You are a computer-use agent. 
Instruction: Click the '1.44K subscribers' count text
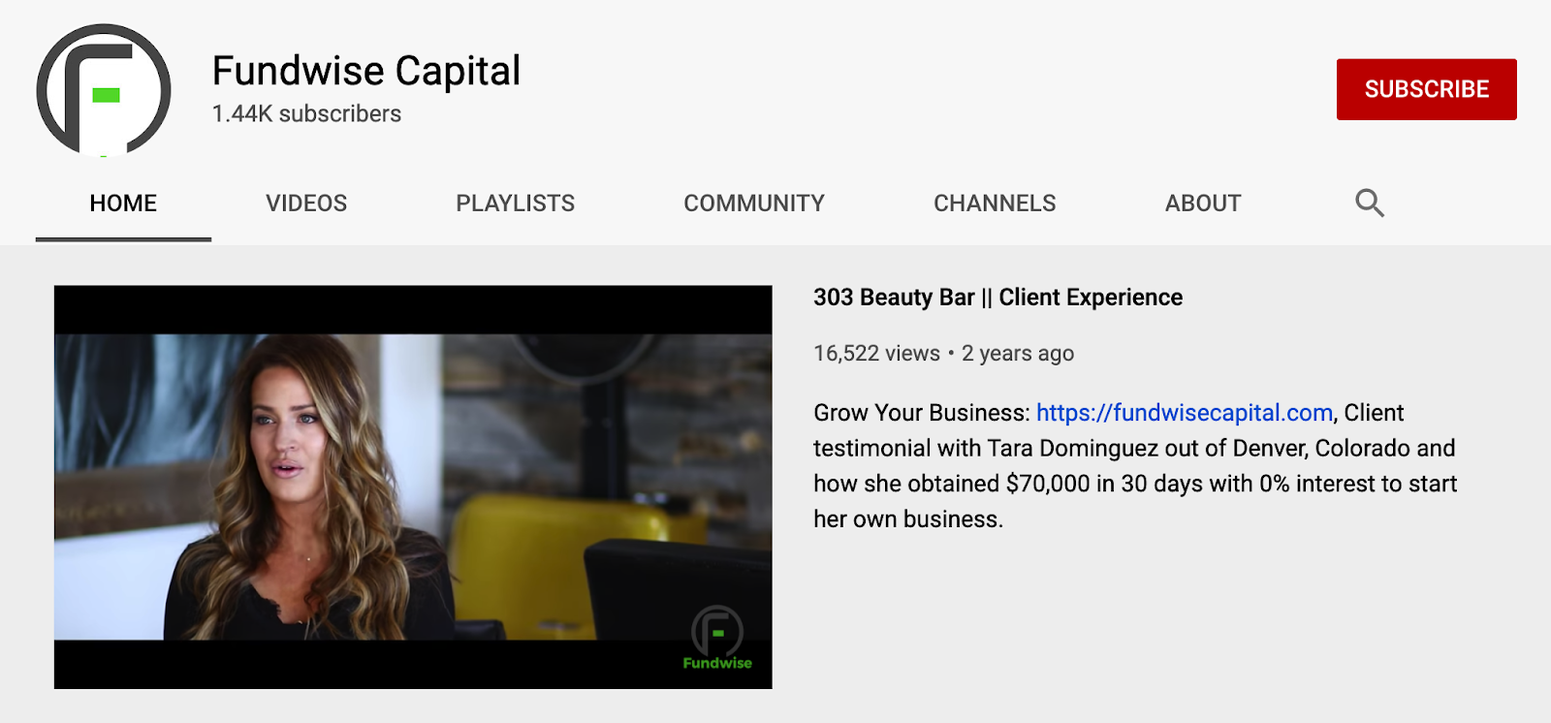tap(306, 113)
